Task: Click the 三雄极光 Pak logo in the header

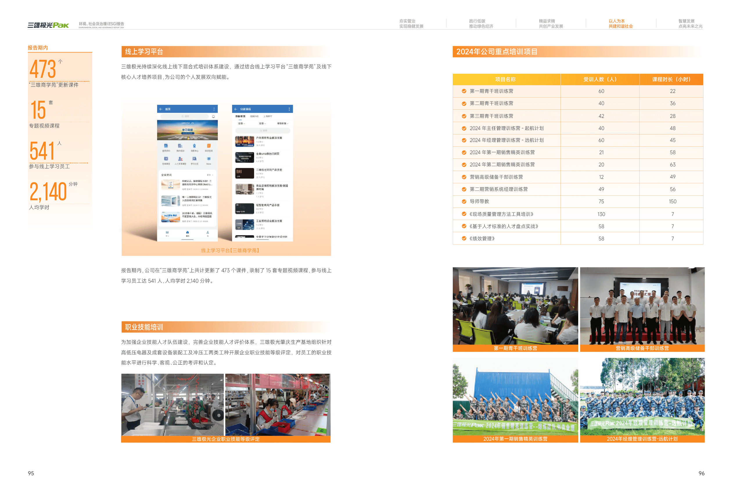Action: (48, 25)
